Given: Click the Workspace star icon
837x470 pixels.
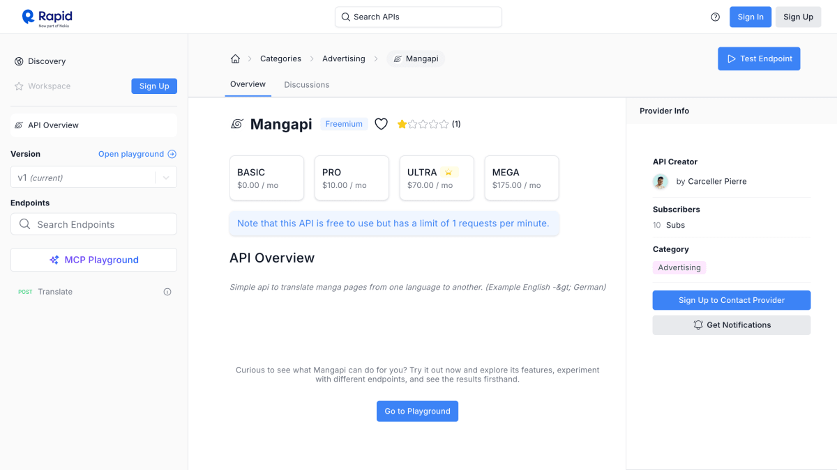Looking at the screenshot, I should tap(19, 86).
